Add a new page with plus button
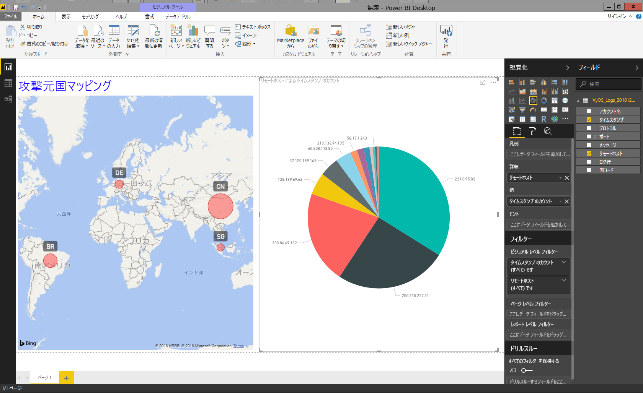This screenshot has width=643, height=393. tap(66, 378)
